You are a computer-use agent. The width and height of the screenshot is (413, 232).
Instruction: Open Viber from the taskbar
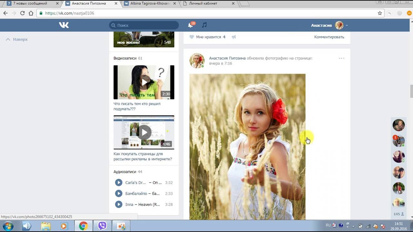pos(102,226)
